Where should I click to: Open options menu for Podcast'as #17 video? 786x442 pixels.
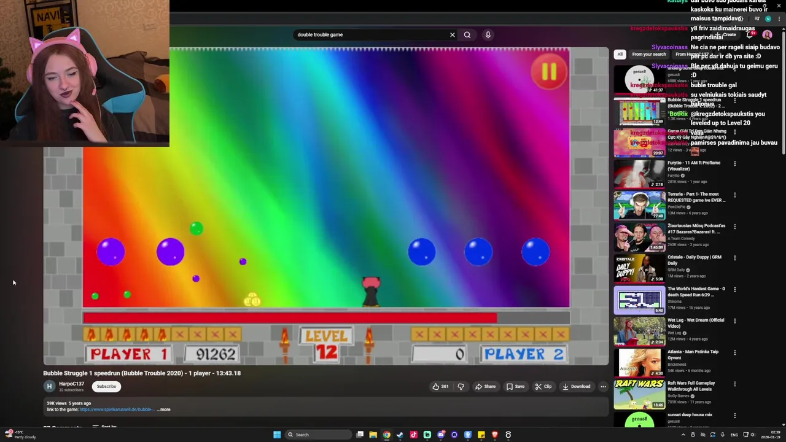pos(734,227)
